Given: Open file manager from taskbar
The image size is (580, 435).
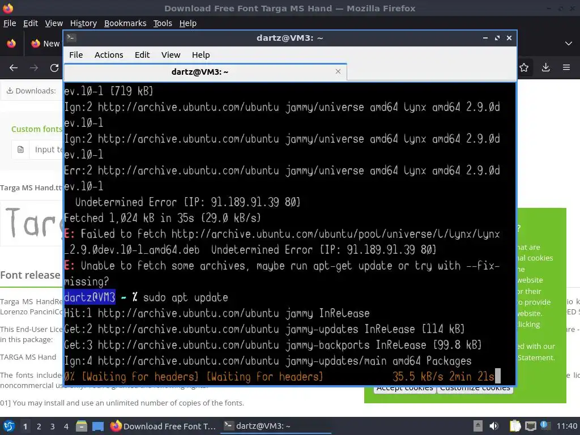Looking at the screenshot, I should click(82, 426).
